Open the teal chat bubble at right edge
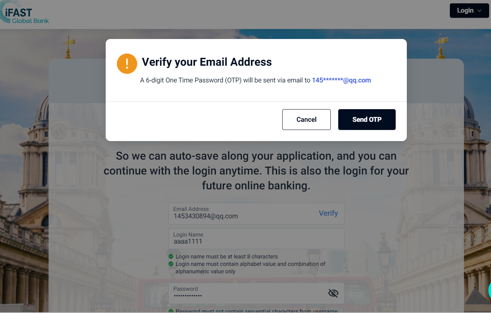This screenshot has width=491, height=313. (489, 290)
